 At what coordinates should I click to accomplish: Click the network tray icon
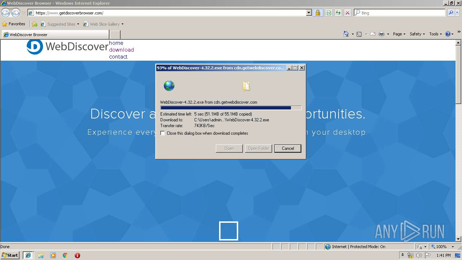tap(410, 255)
